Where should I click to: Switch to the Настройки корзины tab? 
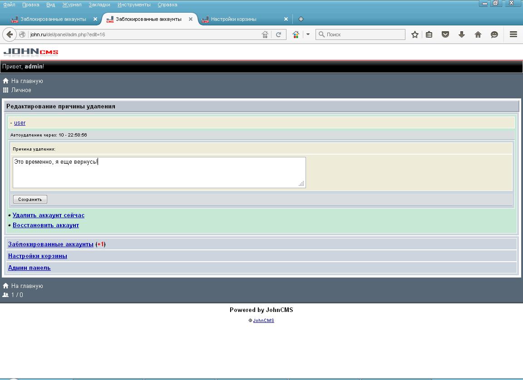click(x=234, y=19)
